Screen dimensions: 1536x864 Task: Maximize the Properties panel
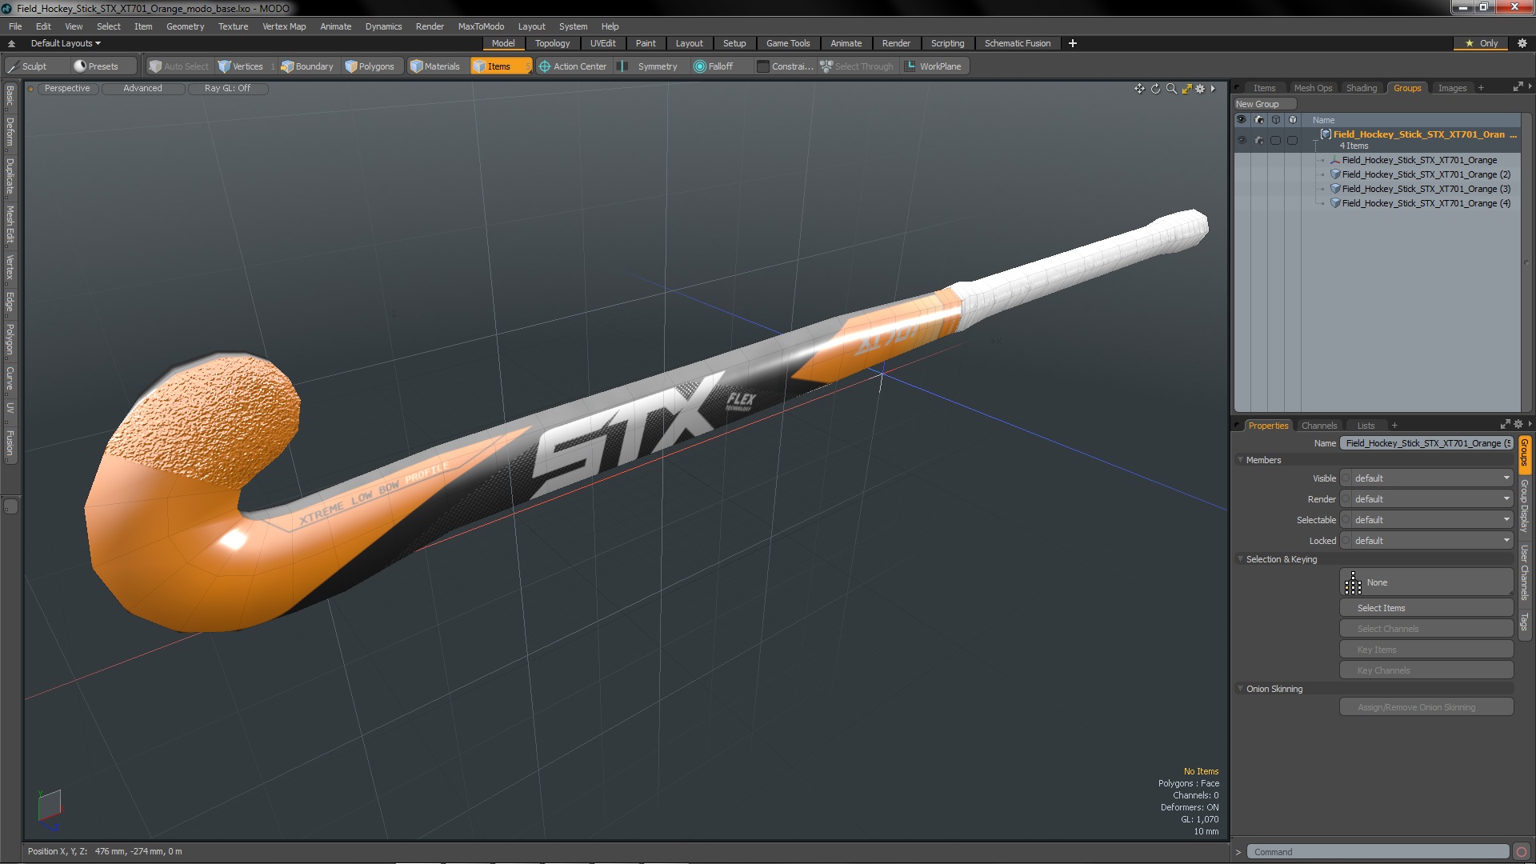(1506, 425)
